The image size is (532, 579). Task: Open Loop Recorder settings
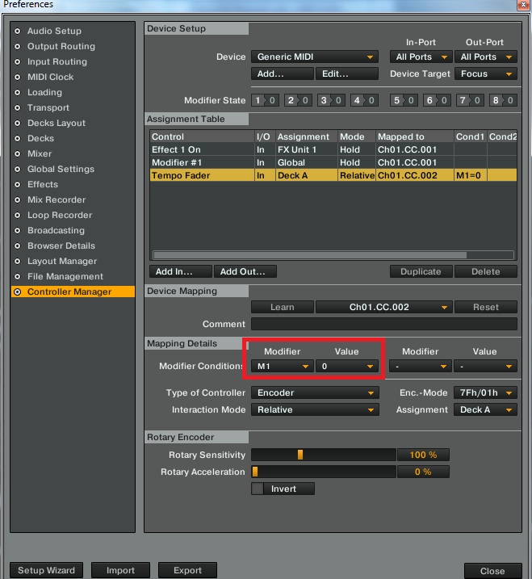pyautogui.click(x=60, y=215)
